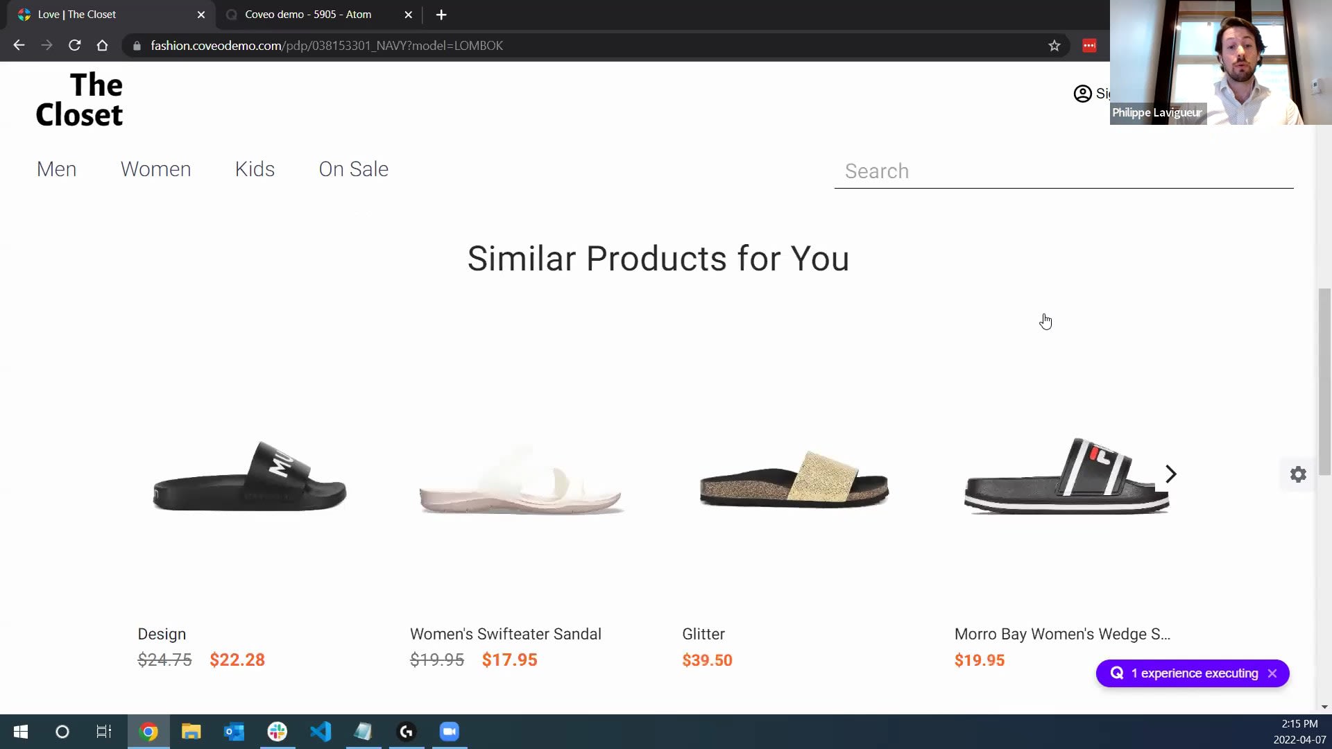Select the Love | The Closet tab
This screenshot has height=749, width=1332.
click(x=111, y=15)
